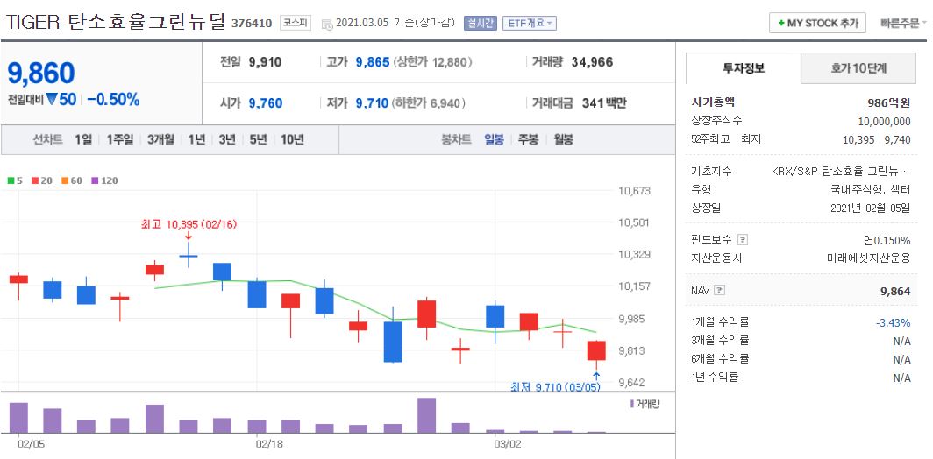Select the 주봉 candle chart
Viewport: 933px width, 459px height.
click(528, 140)
